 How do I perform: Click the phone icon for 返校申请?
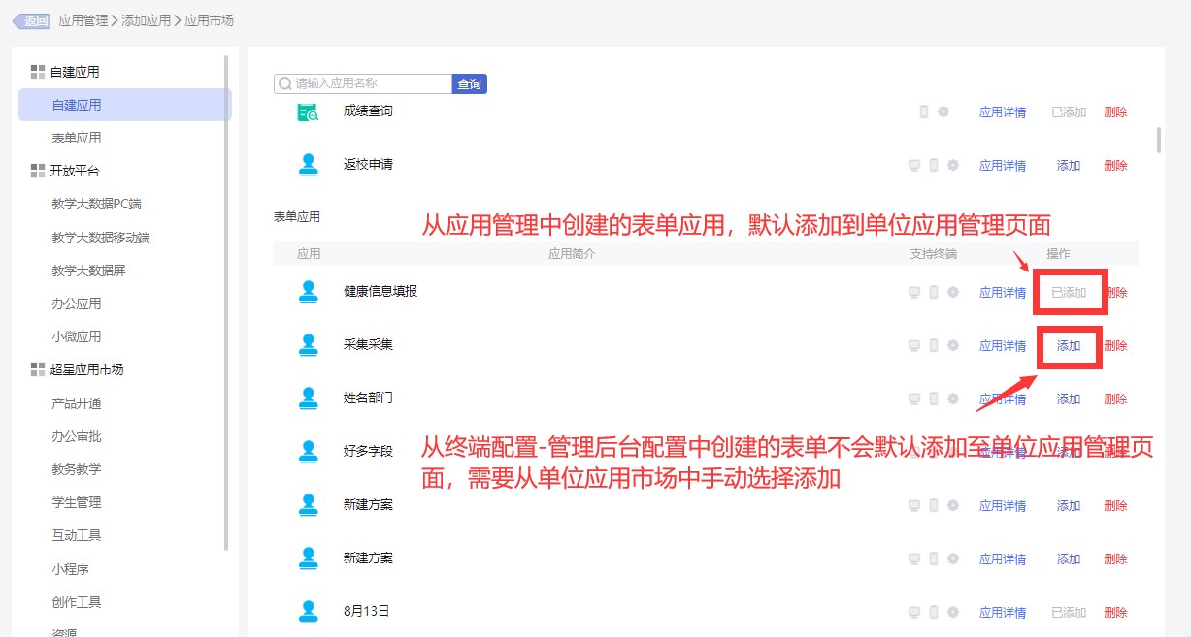(934, 165)
